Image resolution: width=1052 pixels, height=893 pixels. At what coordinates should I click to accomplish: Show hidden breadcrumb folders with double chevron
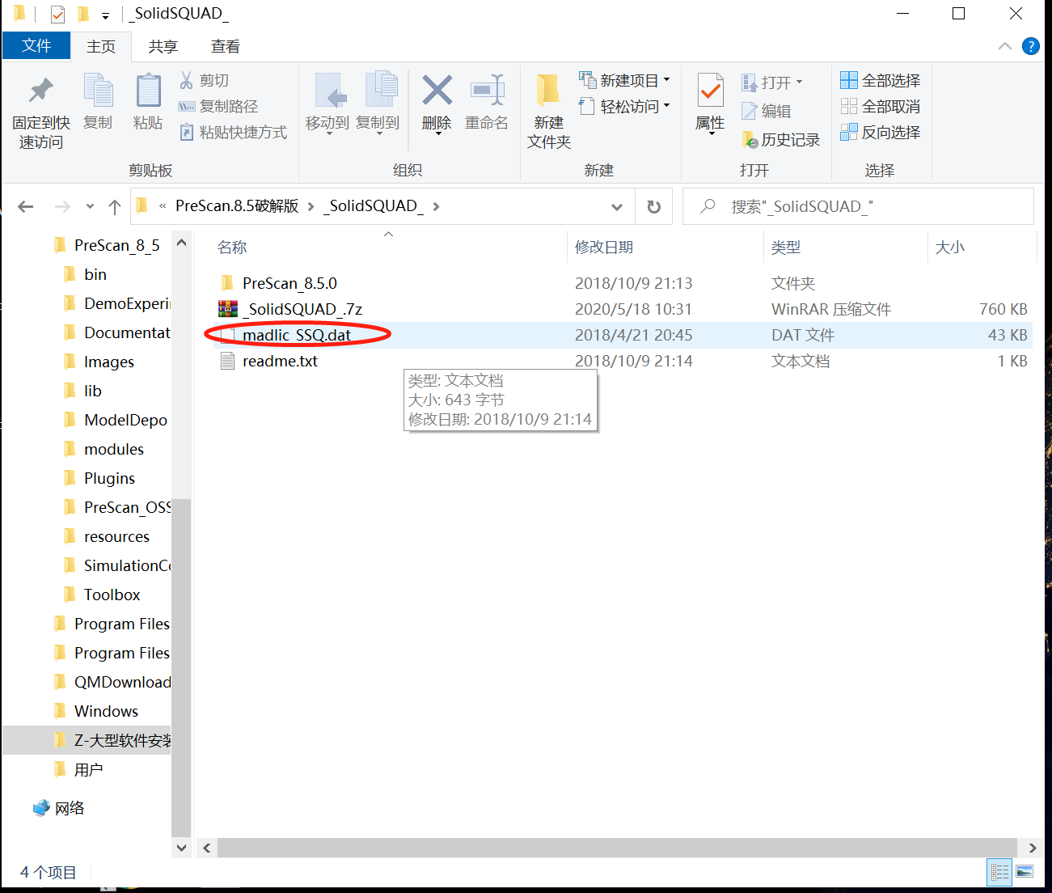point(163,206)
